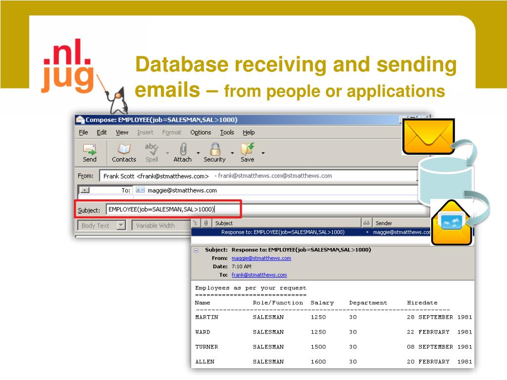507x380 pixels.
Task: Select the MARTIN employee row name
Action: click(x=206, y=317)
